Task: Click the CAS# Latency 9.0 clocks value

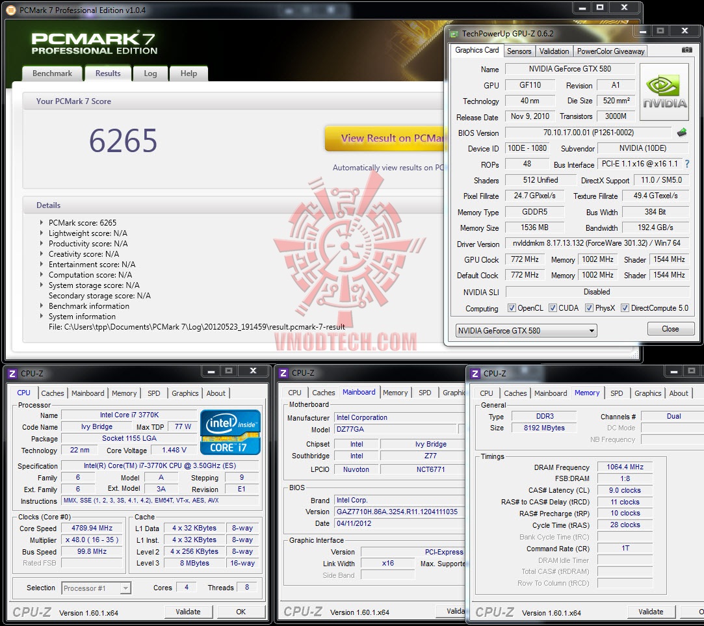Action: click(625, 490)
